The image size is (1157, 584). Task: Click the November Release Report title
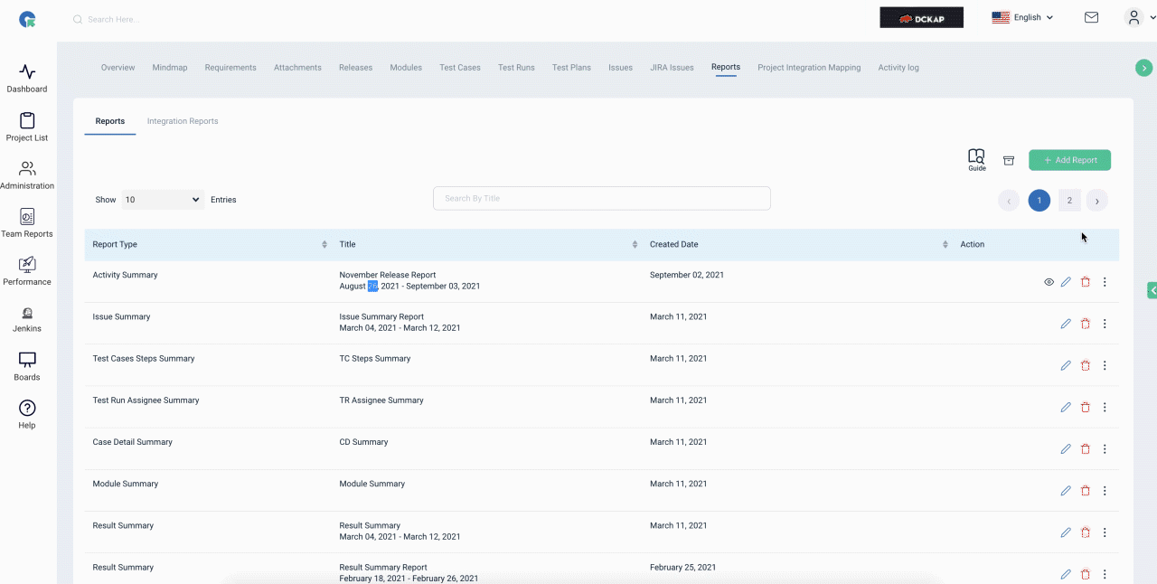(x=388, y=275)
